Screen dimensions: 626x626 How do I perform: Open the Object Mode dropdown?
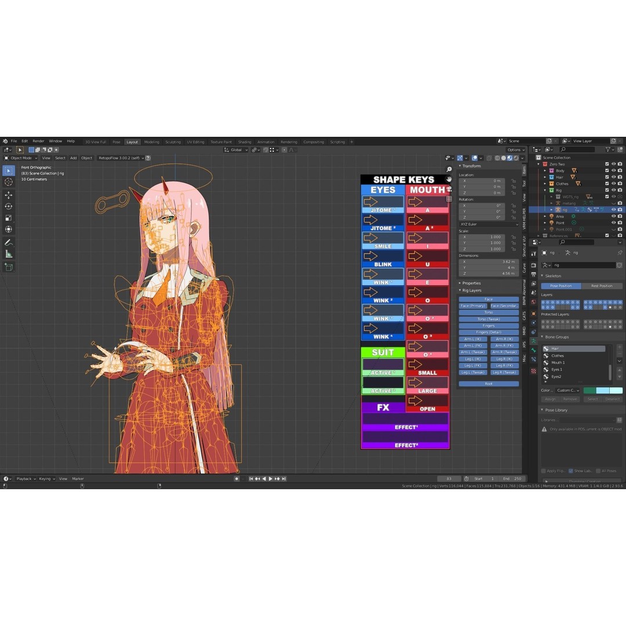coord(21,158)
